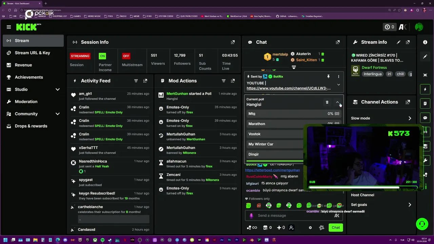The image size is (434, 244).
Task: Open the YouTube channel link in pinned message
Action: click(289, 88)
